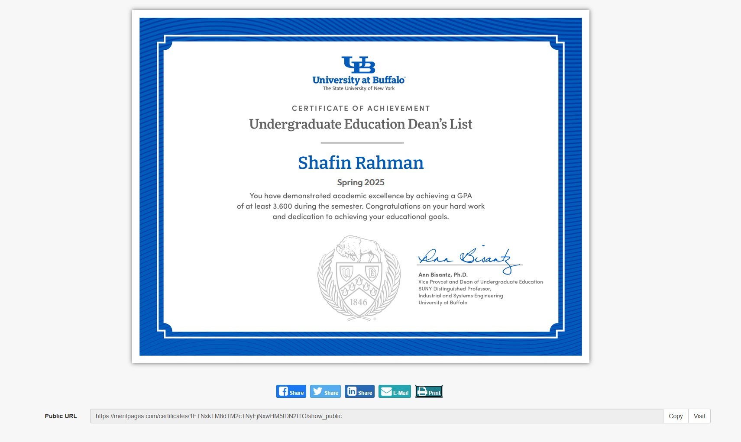The height and width of the screenshot is (442, 741).
Task: Send certificate via E-Mail button
Action: tap(395, 391)
